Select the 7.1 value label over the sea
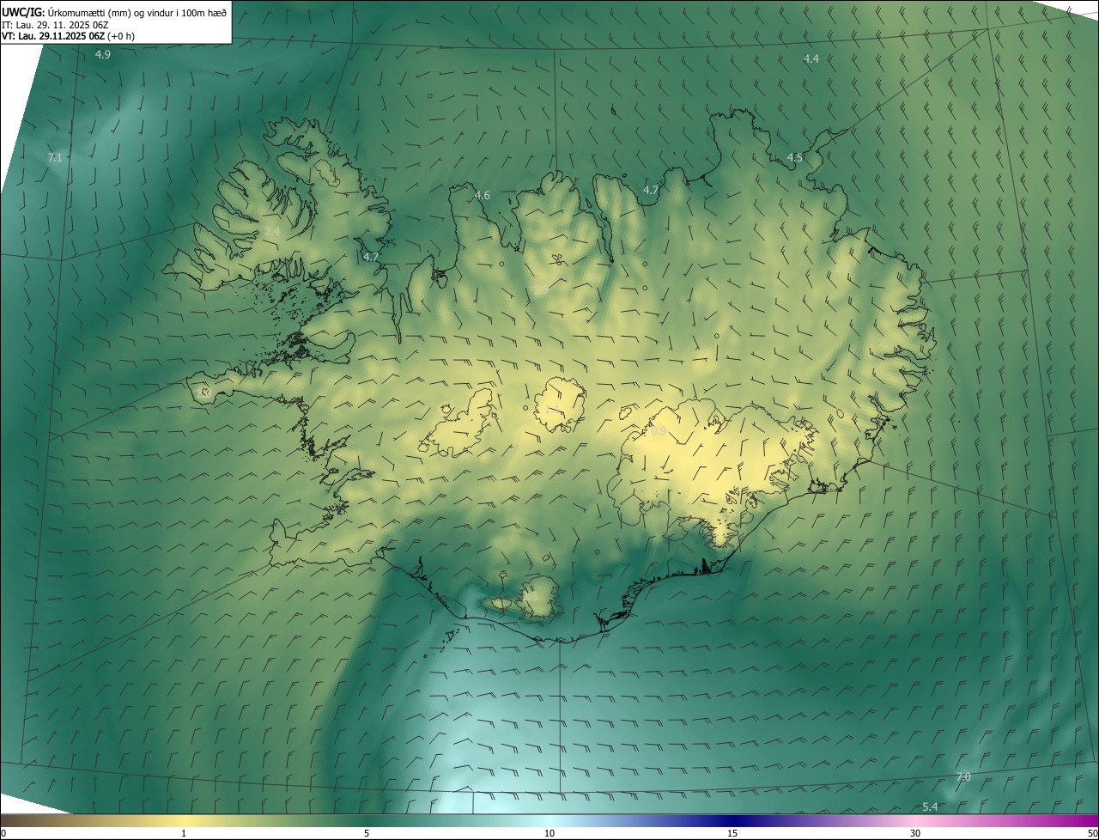Screen dimensions: 1099x840 (55, 158)
